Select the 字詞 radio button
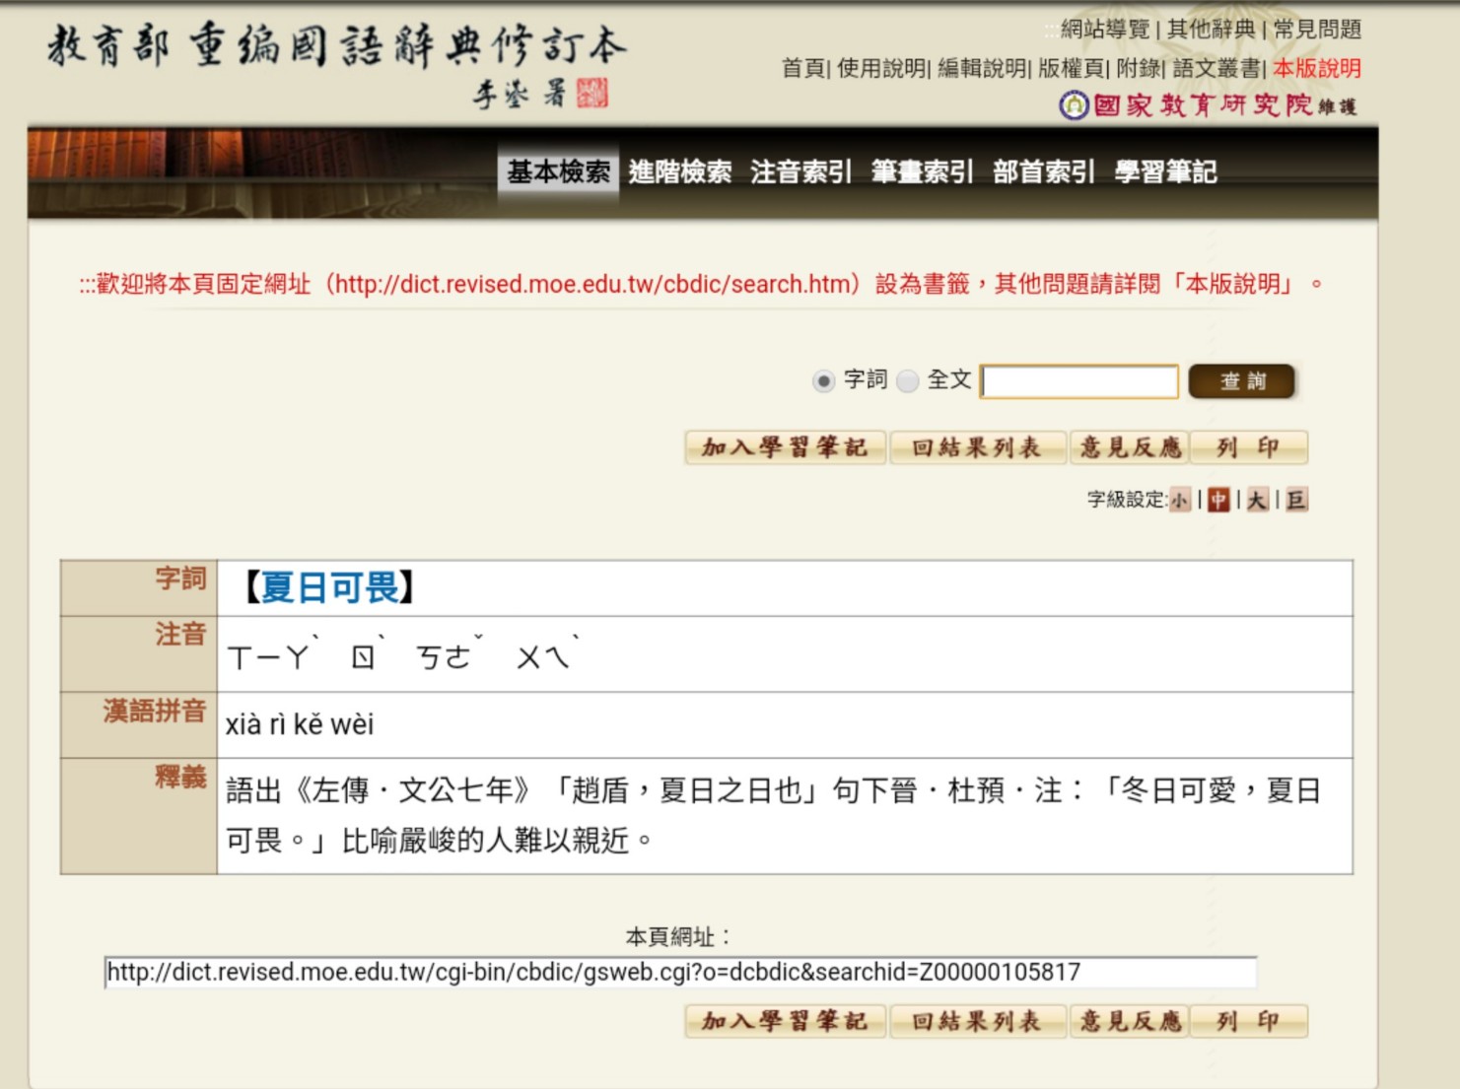This screenshot has width=1460, height=1089. pos(824,381)
